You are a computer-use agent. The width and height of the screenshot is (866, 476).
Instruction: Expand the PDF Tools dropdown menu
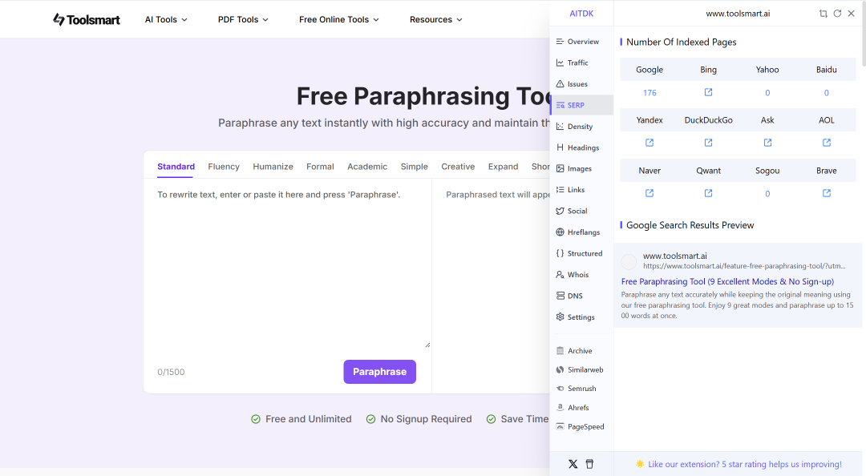[243, 19]
